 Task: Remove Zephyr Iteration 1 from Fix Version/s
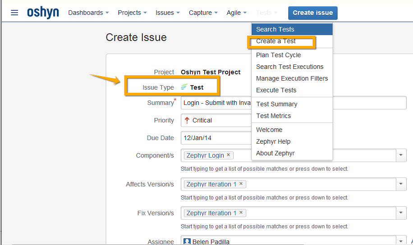coord(241,213)
